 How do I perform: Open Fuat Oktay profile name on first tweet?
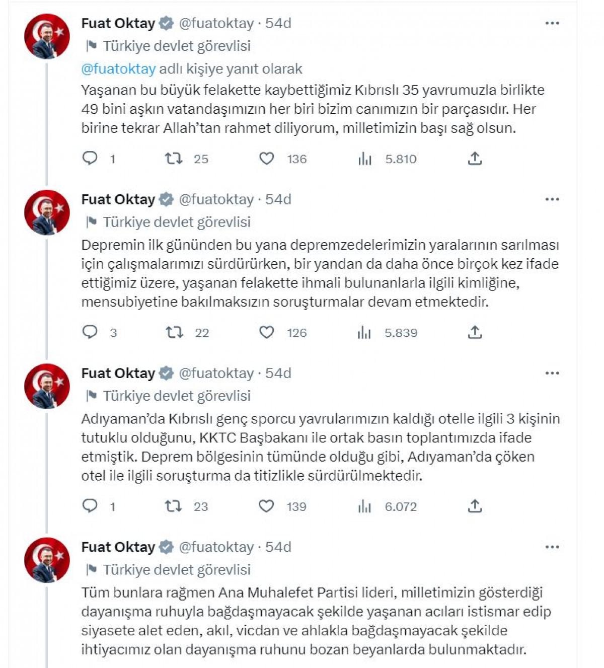point(118,23)
